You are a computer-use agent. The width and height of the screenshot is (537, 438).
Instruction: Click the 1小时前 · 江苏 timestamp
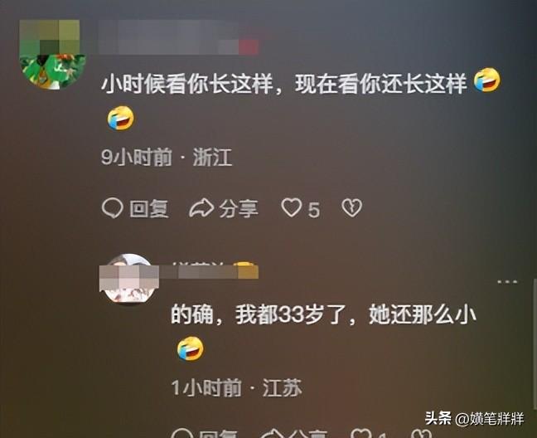(x=237, y=387)
